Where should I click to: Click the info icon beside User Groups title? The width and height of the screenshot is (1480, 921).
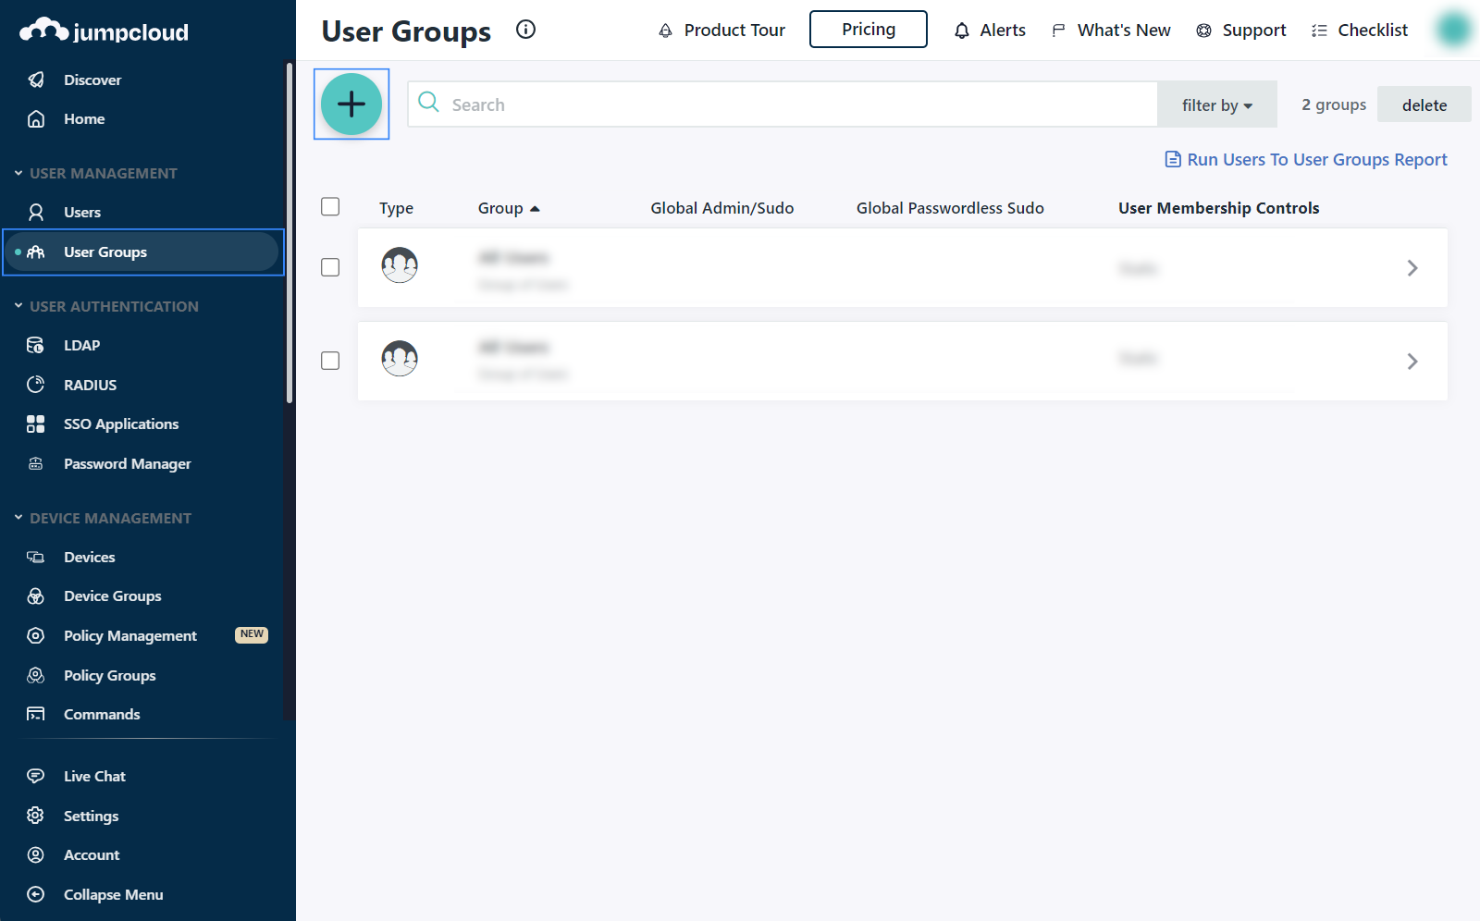(x=525, y=30)
